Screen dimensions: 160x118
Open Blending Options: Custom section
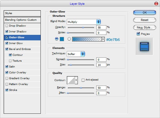click(x=21, y=20)
